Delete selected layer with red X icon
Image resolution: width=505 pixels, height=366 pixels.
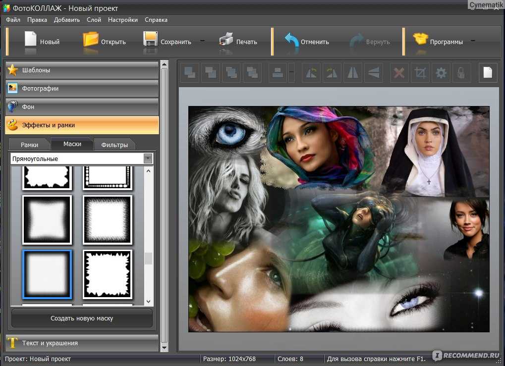(398, 73)
